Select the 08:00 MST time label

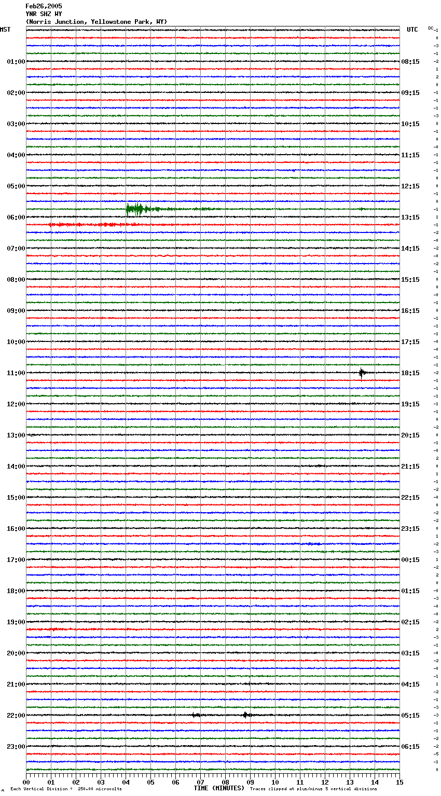pos(16,280)
